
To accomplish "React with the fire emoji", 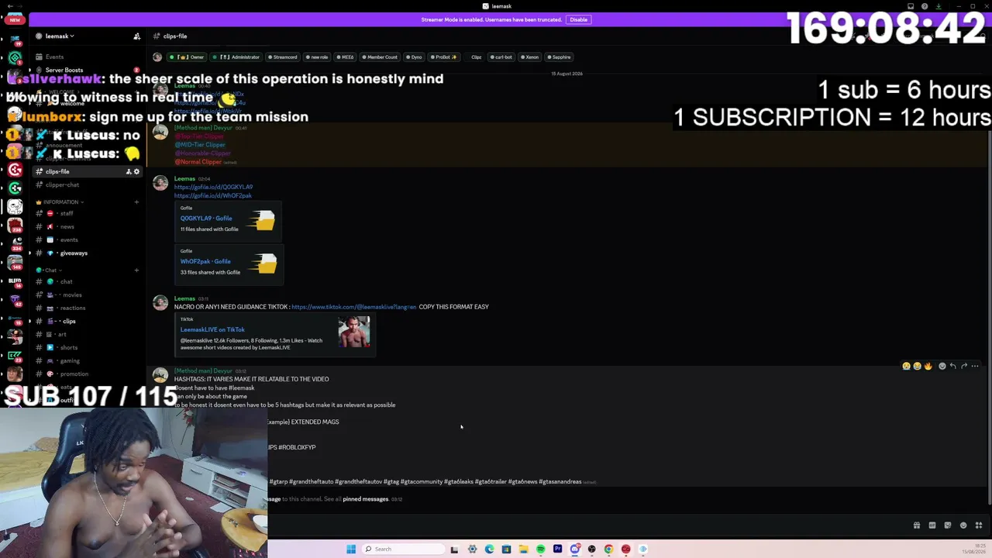I will [928, 366].
